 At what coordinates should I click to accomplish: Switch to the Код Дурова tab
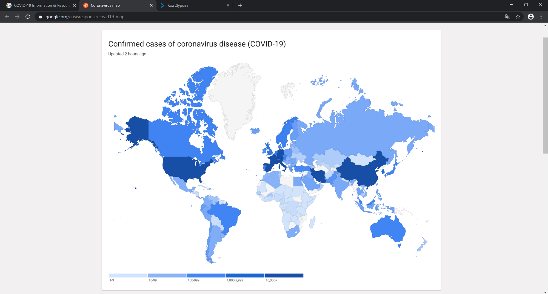pyautogui.click(x=195, y=5)
